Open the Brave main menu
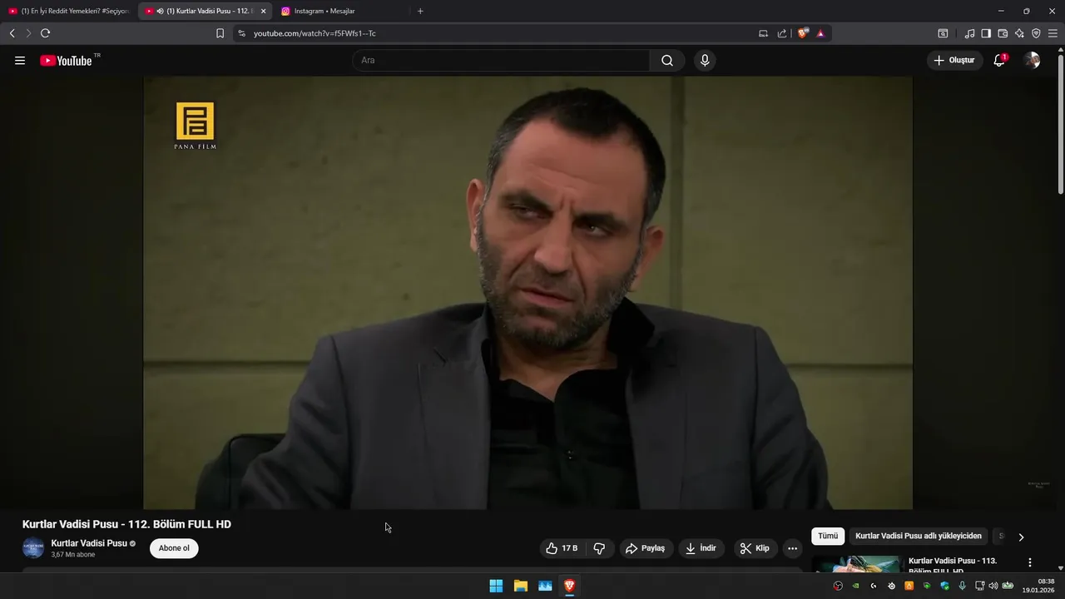Image resolution: width=1065 pixels, height=599 pixels. click(x=1053, y=33)
